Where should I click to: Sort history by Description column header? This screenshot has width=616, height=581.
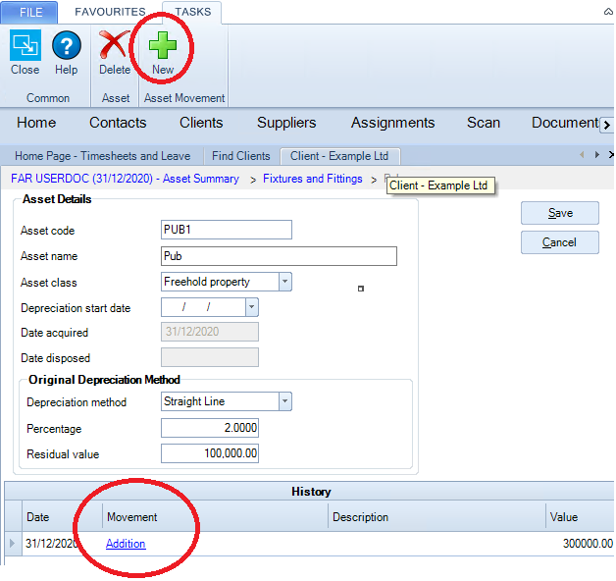pyautogui.click(x=436, y=516)
